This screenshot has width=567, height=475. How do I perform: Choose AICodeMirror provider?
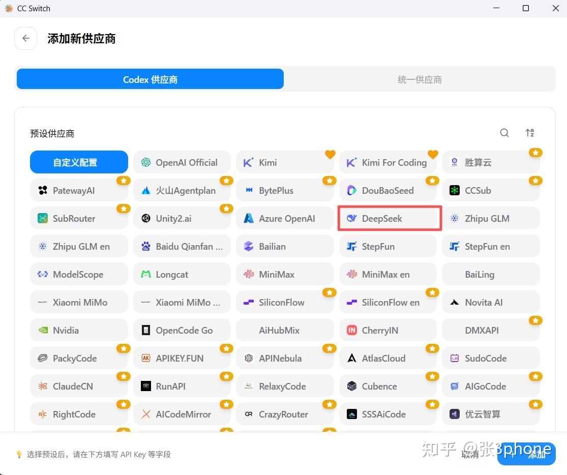182,414
